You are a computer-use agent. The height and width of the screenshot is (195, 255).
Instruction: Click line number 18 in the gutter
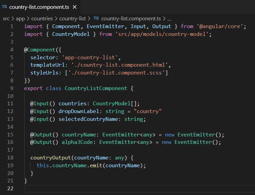point(10,157)
